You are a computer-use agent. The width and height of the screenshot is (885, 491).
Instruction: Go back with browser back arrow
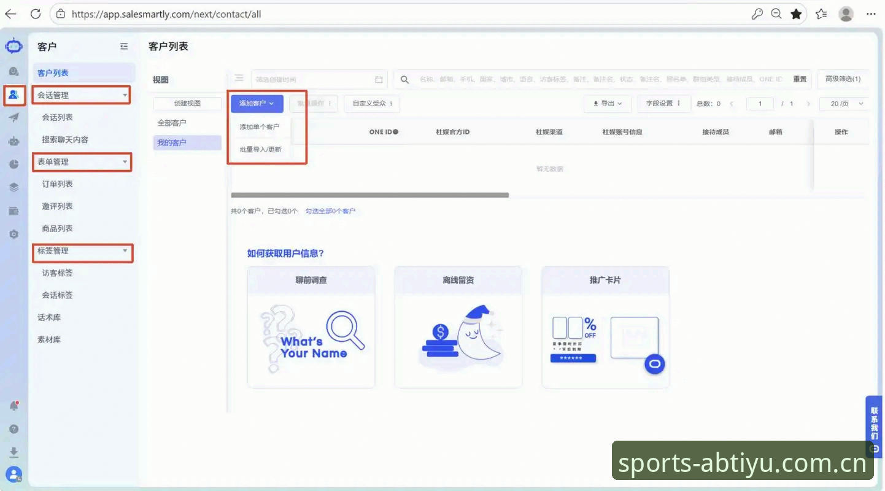(10, 14)
